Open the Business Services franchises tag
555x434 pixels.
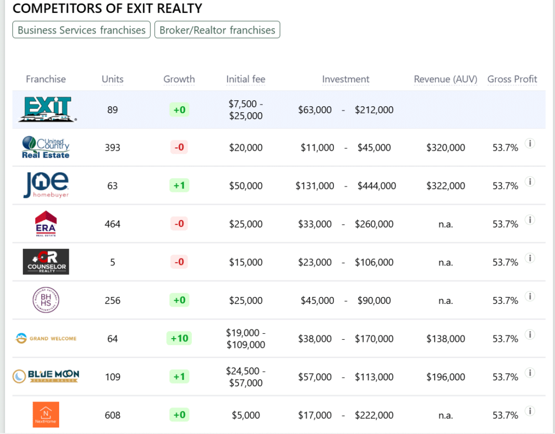81,30
